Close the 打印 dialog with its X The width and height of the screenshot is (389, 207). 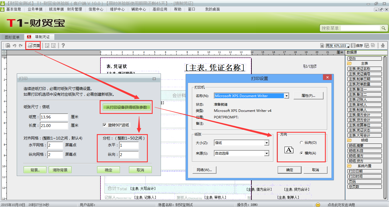coord(154,79)
